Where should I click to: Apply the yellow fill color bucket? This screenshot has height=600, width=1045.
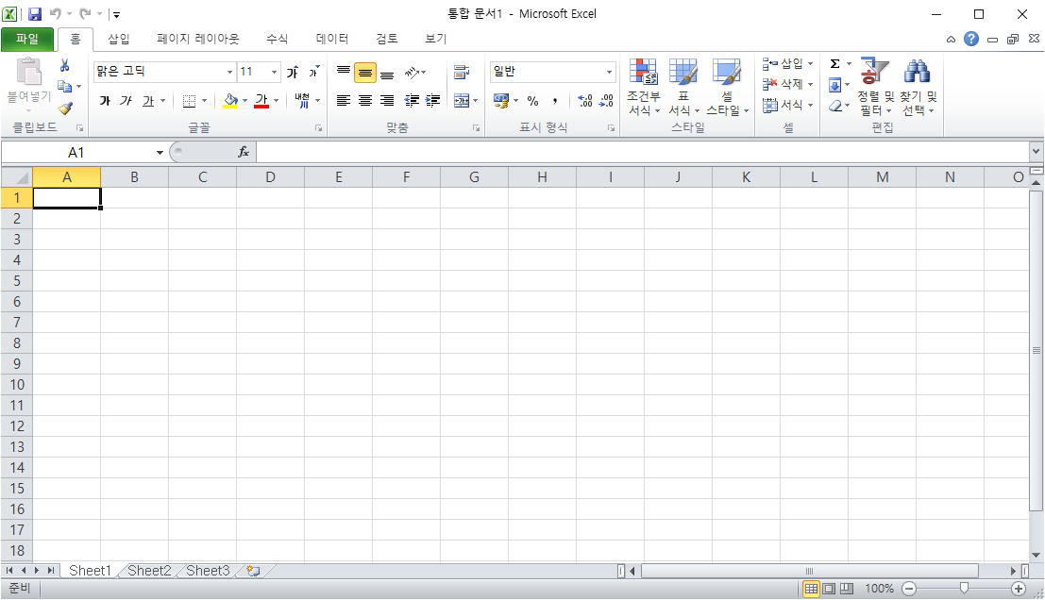tap(230, 101)
